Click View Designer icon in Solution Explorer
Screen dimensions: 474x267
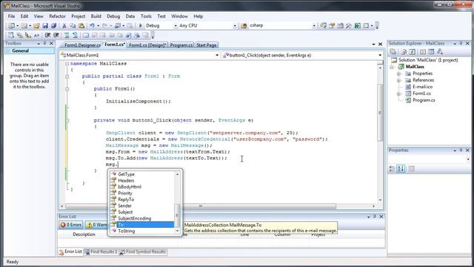coord(431,52)
